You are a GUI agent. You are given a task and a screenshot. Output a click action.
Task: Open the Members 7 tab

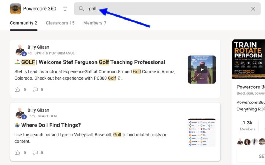coord(95,23)
